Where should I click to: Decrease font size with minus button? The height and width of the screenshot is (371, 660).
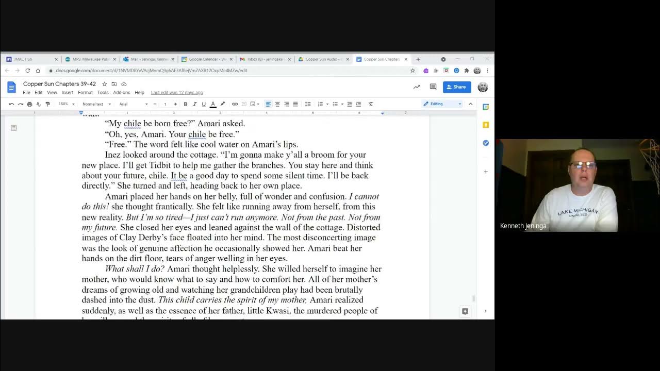point(155,104)
